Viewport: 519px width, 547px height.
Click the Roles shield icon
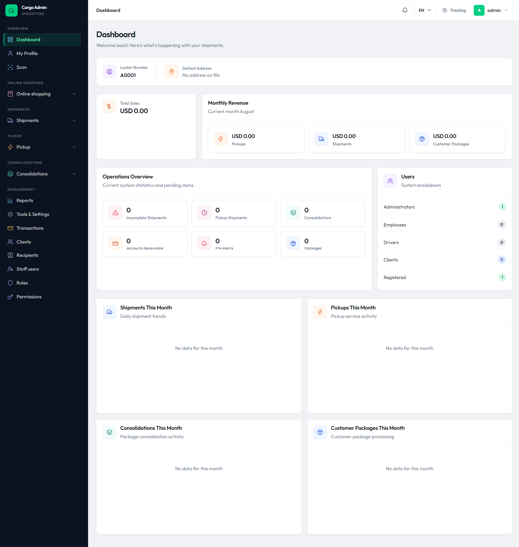click(10, 283)
